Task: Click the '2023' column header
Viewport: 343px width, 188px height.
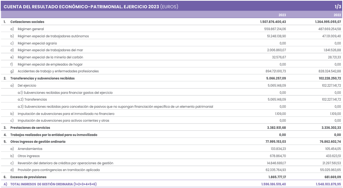Action: point(282,15)
